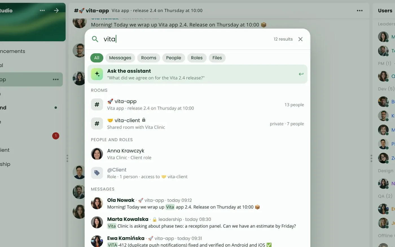The image size is (395, 247).
Task: Open the private vita-client room result
Action: coord(197,123)
